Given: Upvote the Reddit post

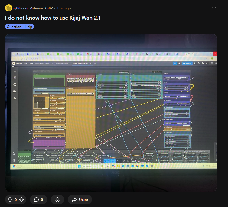Looking at the screenshot, I should (10, 199).
